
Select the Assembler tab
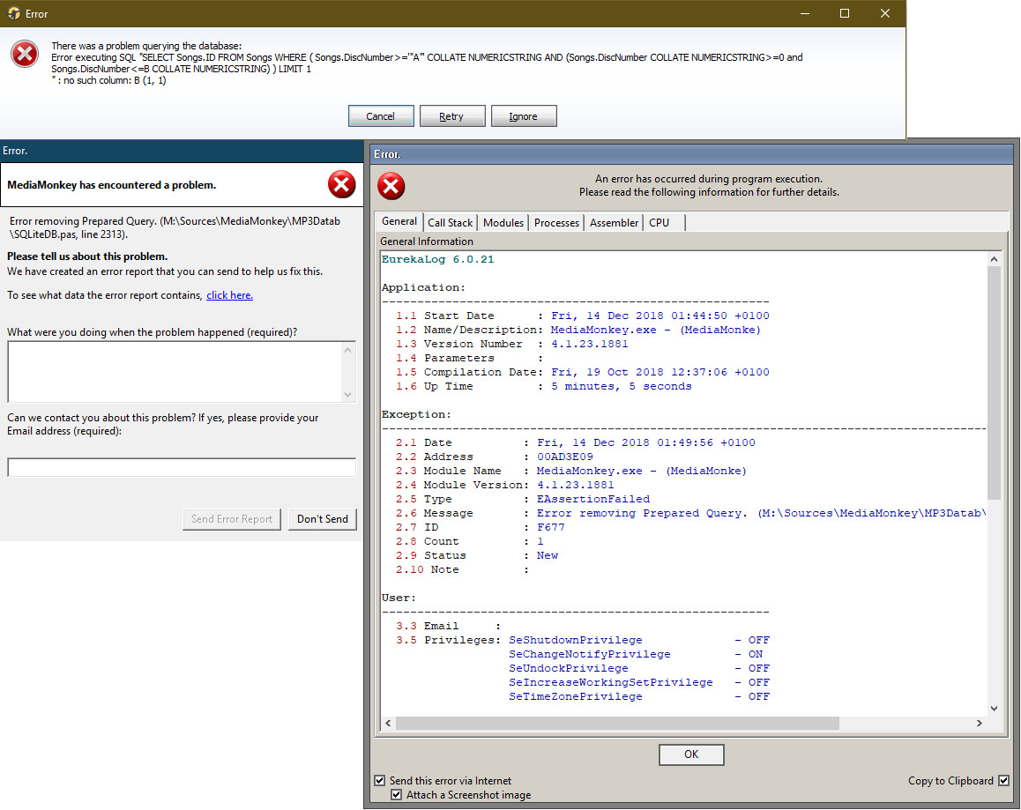coord(614,223)
